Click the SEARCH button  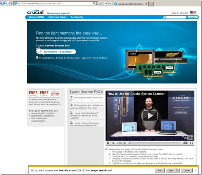point(193,17)
